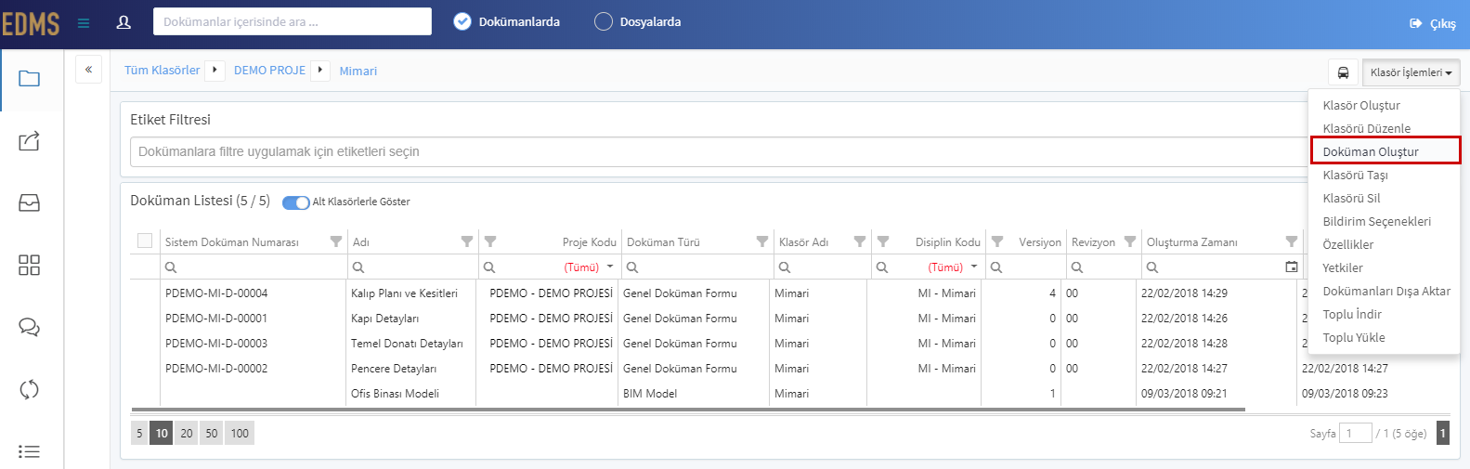
Task: Collapse the side panel with double-chevron button
Action: tap(89, 70)
